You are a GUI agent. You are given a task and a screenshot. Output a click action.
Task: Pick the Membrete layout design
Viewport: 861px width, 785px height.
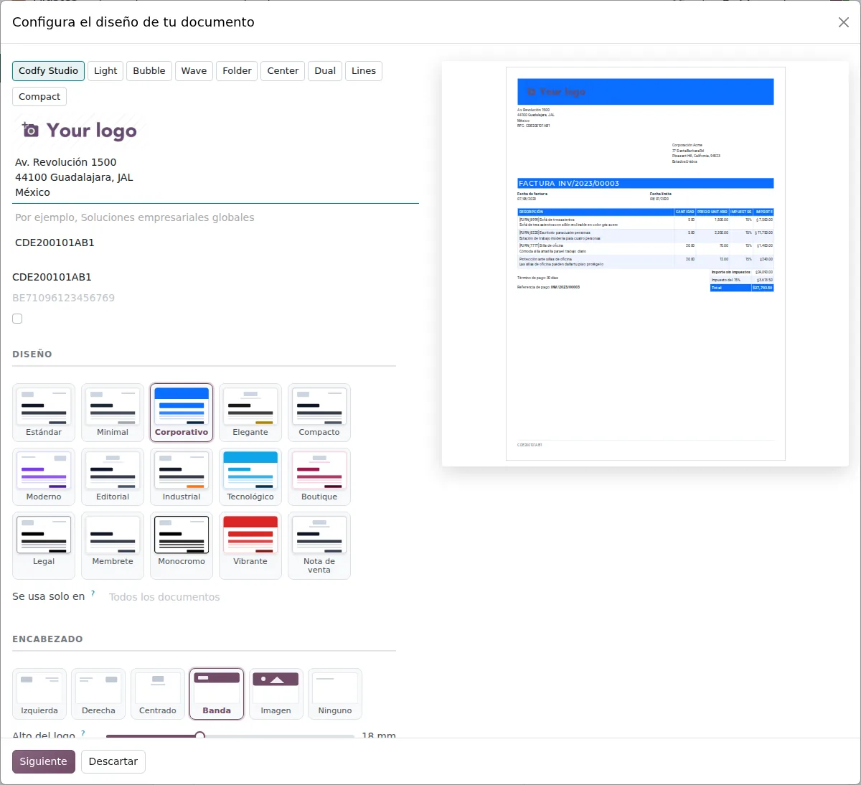113,546
